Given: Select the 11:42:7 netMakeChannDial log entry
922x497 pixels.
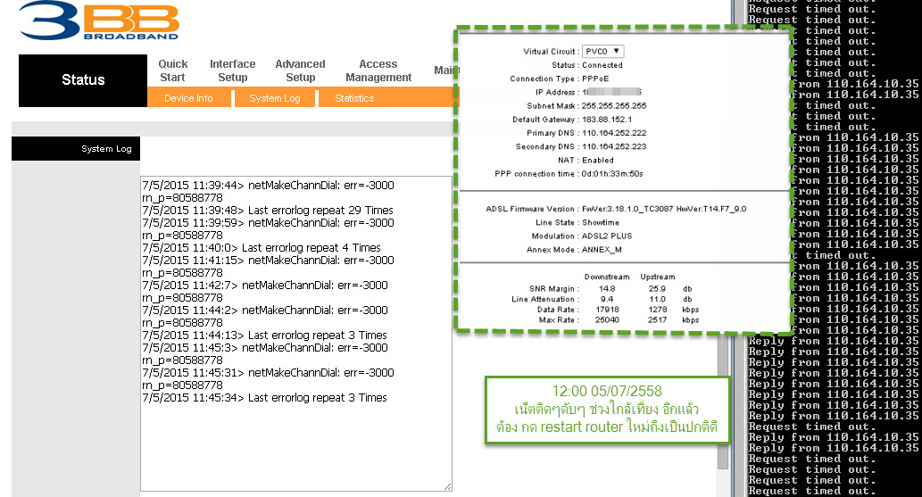Looking at the screenshot, I should [x=264, y=291].
